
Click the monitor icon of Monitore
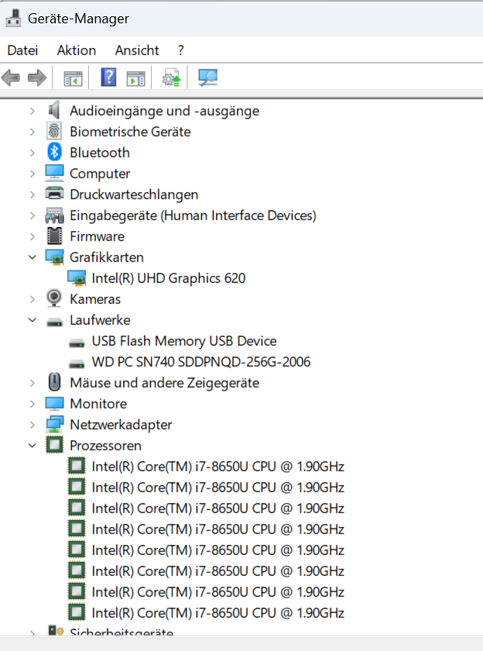(54, 403)
